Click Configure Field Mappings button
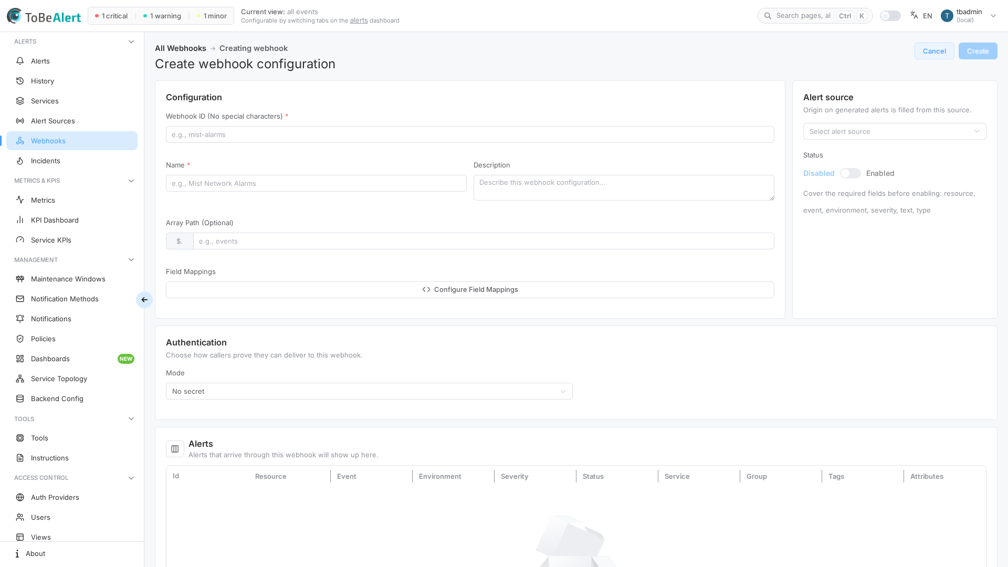This screenshot has height=567, width=1008. pyautogui.click(x=470, y=290)
